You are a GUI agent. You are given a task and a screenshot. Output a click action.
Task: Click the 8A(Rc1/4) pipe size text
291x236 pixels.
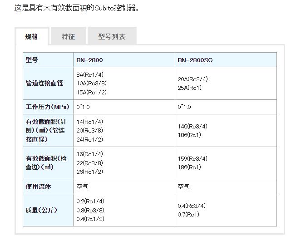(x=90, y=74)
